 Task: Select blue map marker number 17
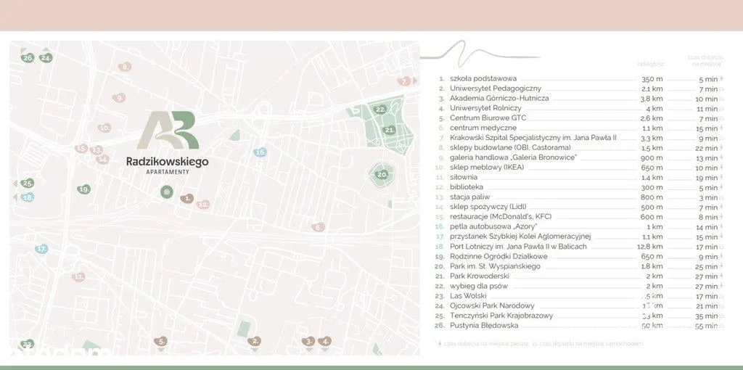[42, 249]
